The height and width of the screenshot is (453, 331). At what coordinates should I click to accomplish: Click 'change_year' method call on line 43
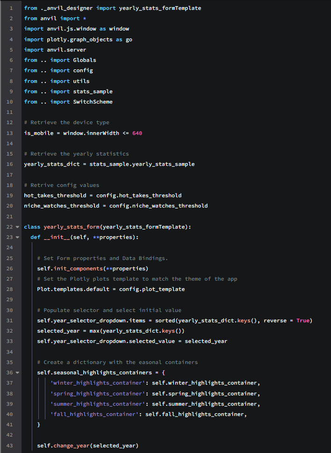tap(72, 446)
